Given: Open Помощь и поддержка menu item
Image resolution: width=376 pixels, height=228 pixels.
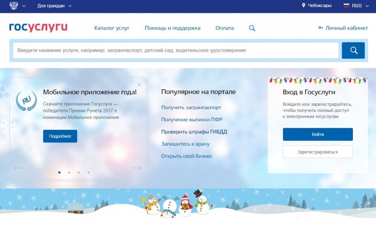Looking at the screenshot, I should click(172, 28).
